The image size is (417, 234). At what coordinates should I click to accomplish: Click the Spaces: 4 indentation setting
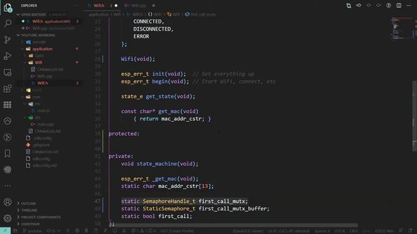pyautogui.click(x=322, y=231)
